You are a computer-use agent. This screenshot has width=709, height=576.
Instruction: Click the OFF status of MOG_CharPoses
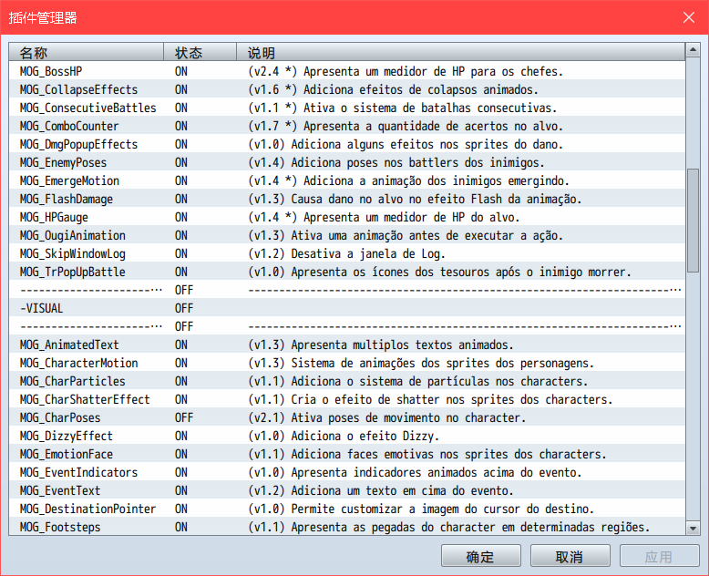pyautogui.click(x=184, y=417)
